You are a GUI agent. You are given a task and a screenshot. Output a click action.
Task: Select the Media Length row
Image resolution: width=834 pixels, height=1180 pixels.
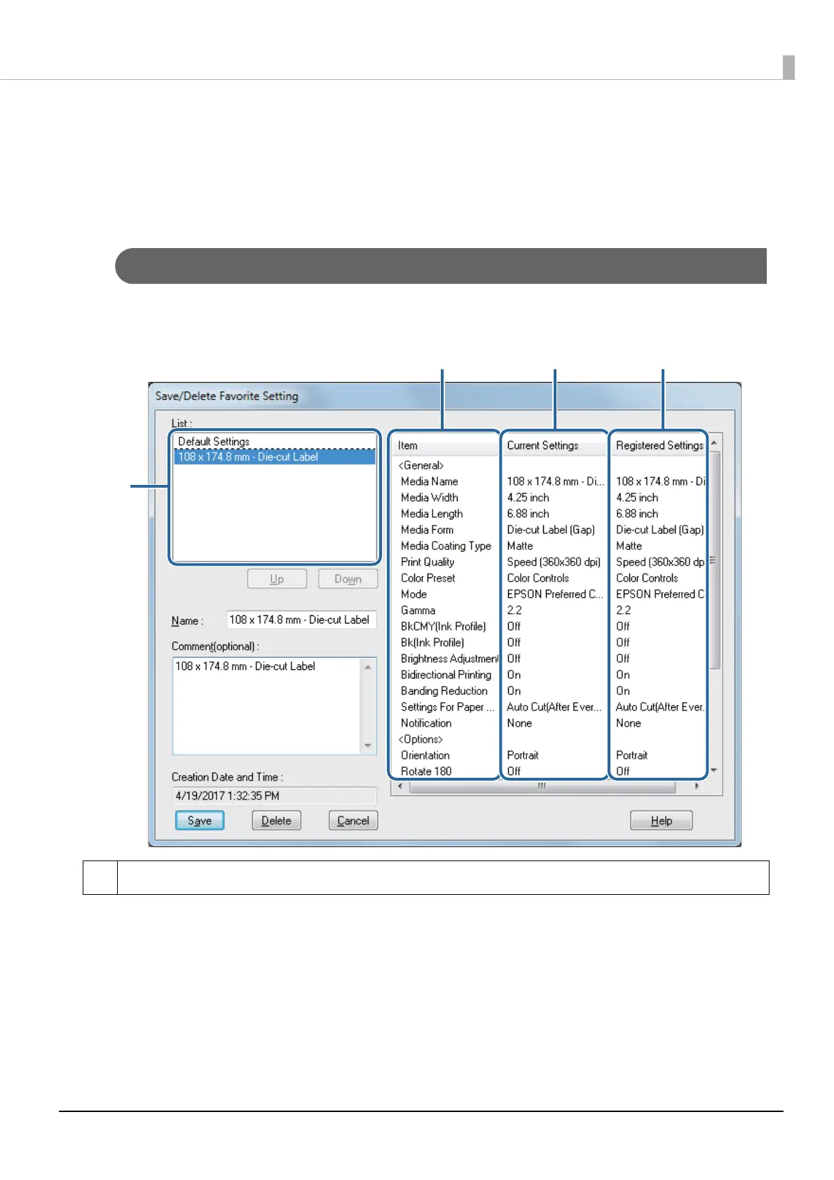coord(550,514)
